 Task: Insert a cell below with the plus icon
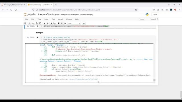click(29, 23)
